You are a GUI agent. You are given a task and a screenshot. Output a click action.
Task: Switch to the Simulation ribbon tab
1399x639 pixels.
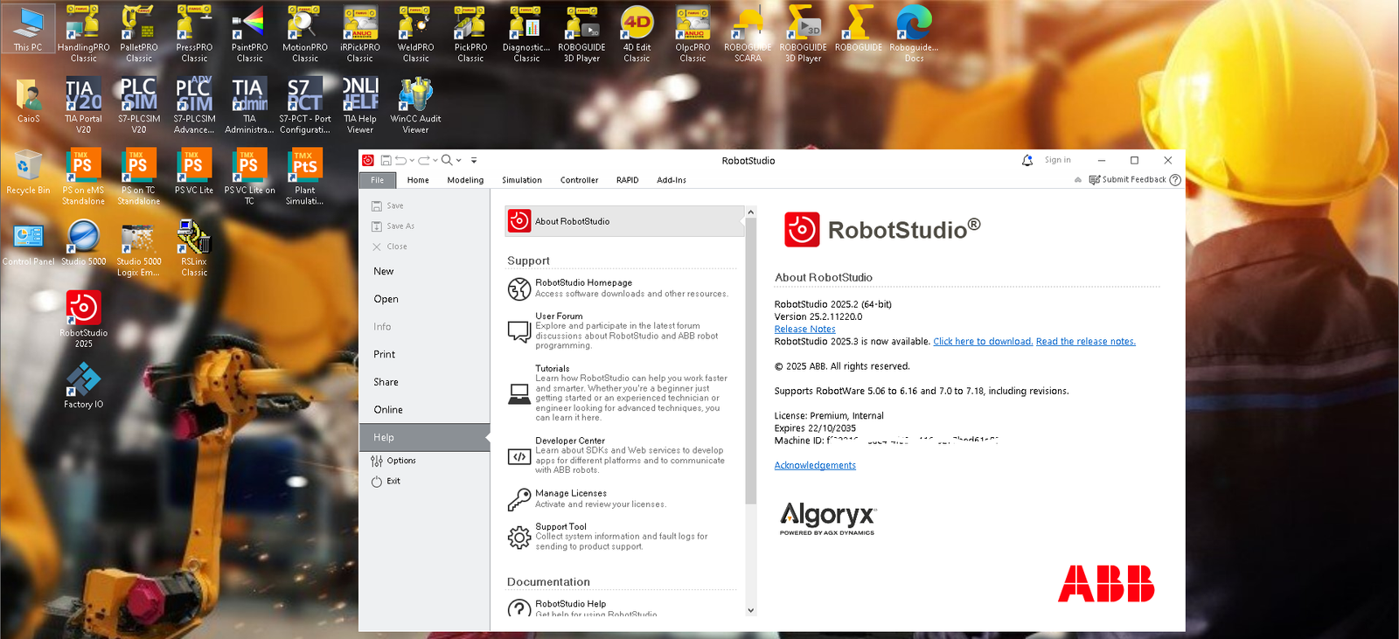pyautogui.click(x=521, y=180)
